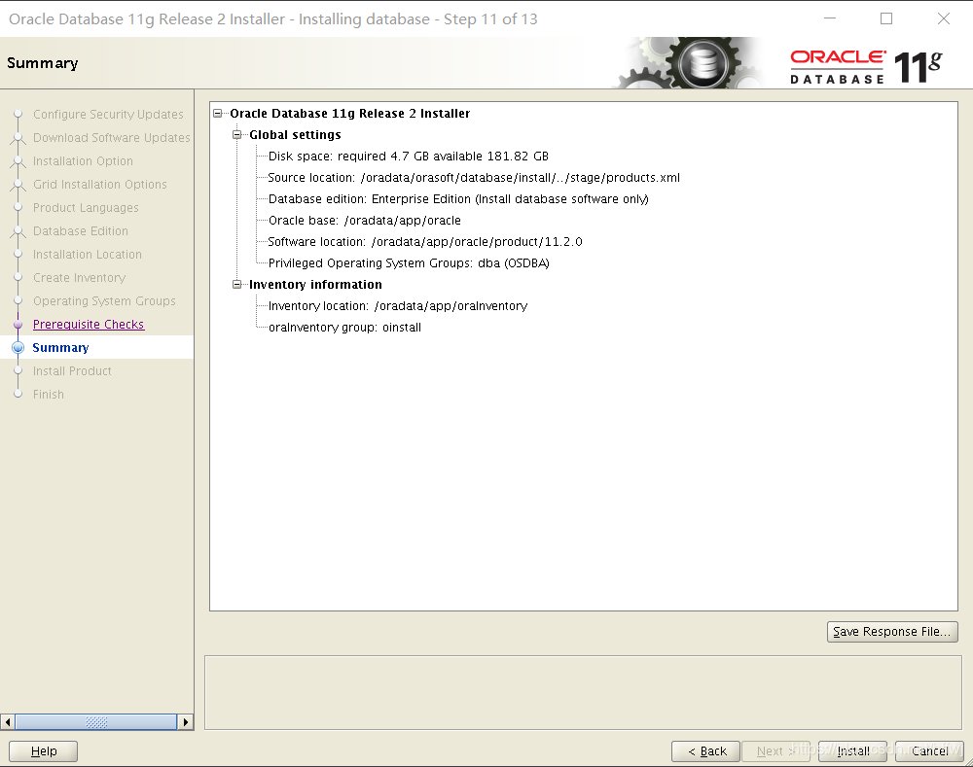This screenshot has width=973, height=767.
Task: Click the Oracle Database 11g Release 2 Installer root label
Action: [350, 114]
